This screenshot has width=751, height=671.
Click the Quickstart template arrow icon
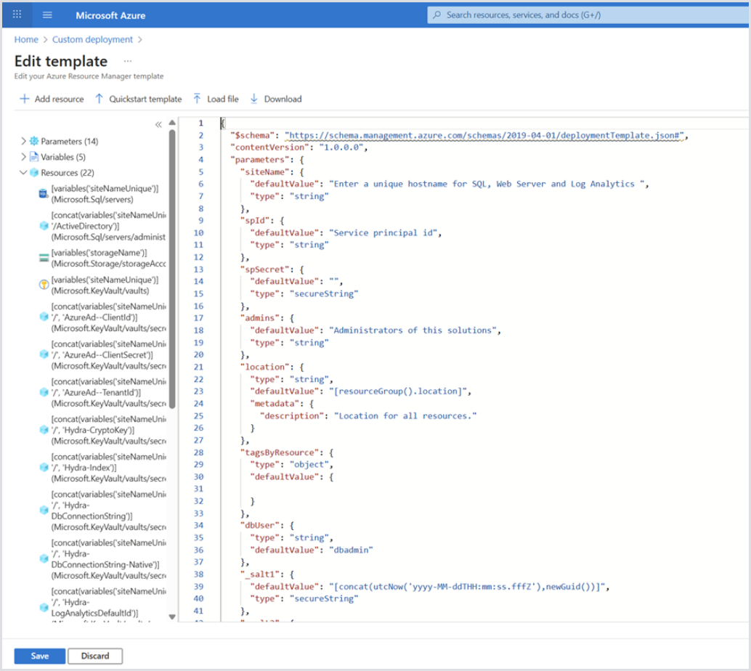(100, 99)
